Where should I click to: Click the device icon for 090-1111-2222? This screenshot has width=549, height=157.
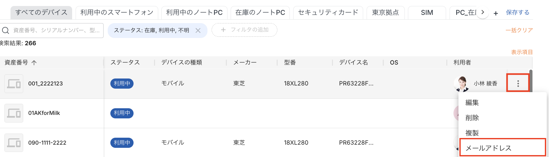pyautogui.click(x=14, y=143)
